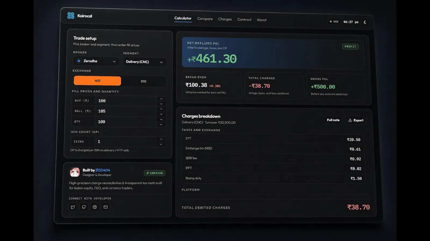Image resolution: width=430 pixels, height=241 pixels.
Task: Click the PROFIT badge
Action: [350, 47]
